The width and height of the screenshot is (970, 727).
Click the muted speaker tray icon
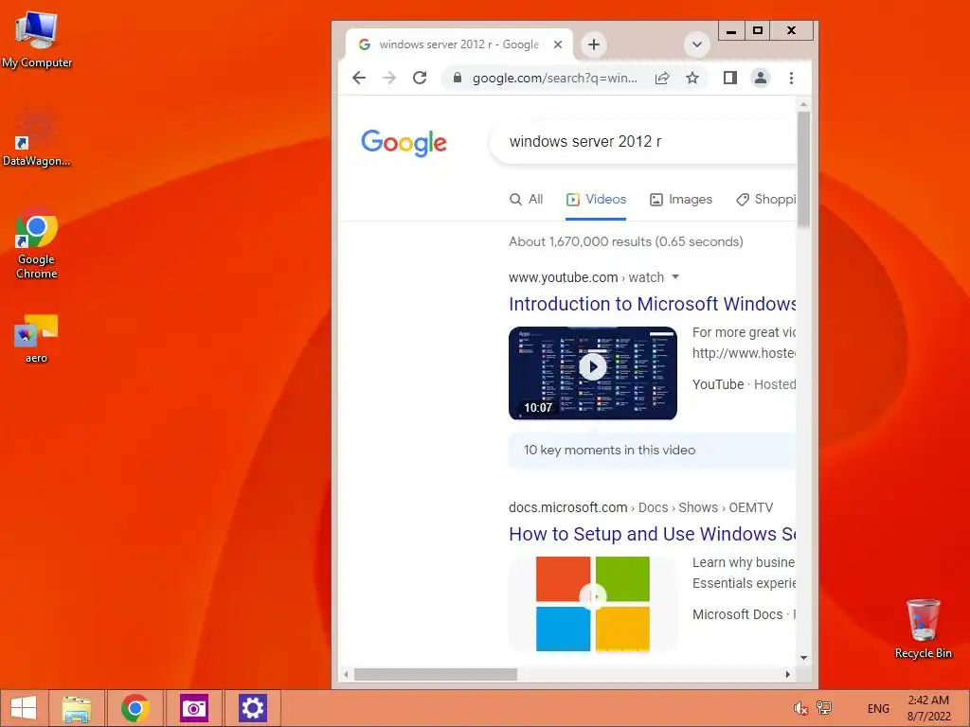pos(800,708)
